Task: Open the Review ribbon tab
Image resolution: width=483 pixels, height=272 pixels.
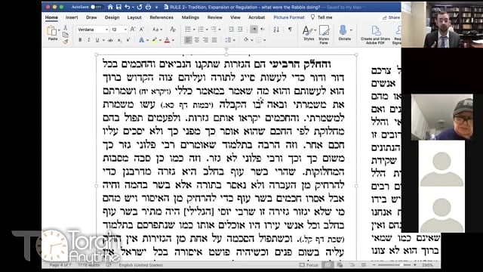Action: point(214,17)
